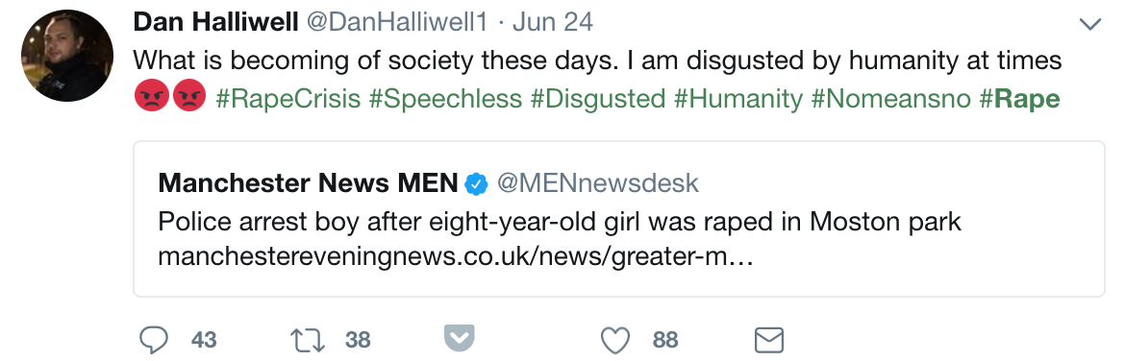The height and width of the screenshot is (361, 1125).
Task: Click the Jun 24 timestamp
Action: point(553,23)
